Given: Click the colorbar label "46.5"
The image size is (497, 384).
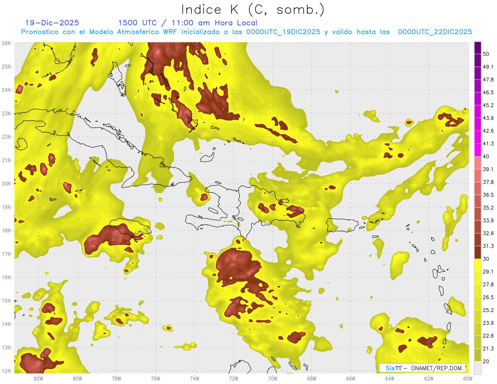Looking at the screenshot, I should tap(488, 92).
